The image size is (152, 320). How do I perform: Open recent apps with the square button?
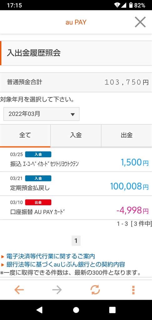[x=112, y=310]
